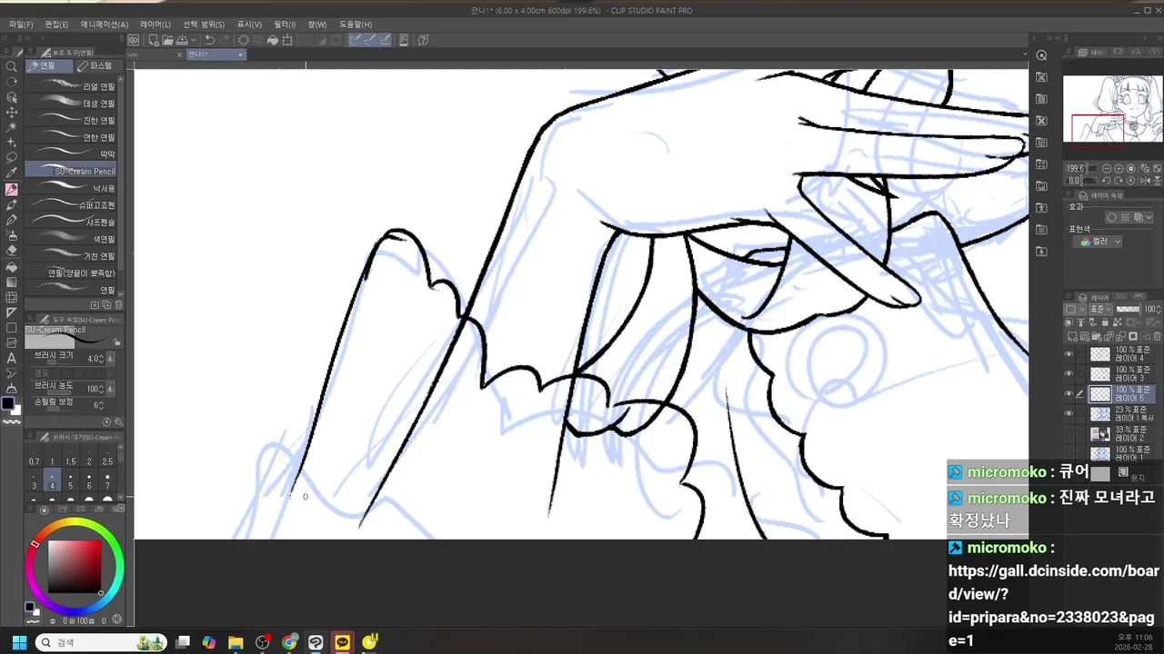The image size is (1164, 654).
Task: Toggle visibility of 레이어 1 복사
Action: pos(1069,413)
